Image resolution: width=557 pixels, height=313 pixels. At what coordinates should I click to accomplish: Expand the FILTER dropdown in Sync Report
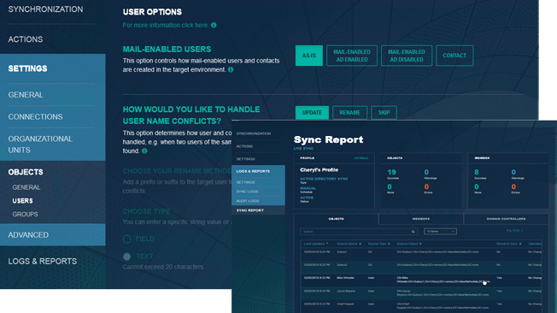[515, 231]
